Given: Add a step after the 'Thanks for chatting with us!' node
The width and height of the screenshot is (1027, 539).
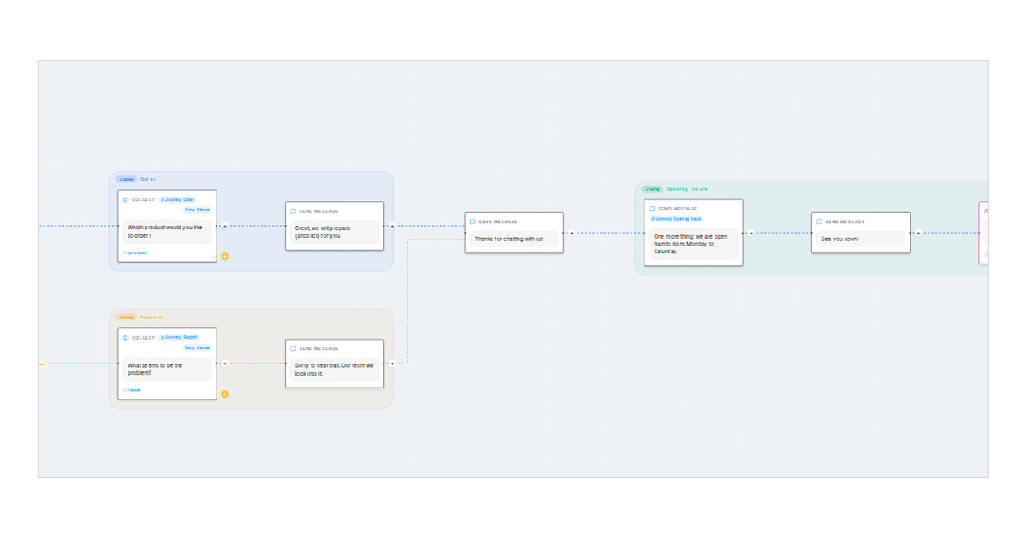Looking at the screenshot, I should click(571, 233).
